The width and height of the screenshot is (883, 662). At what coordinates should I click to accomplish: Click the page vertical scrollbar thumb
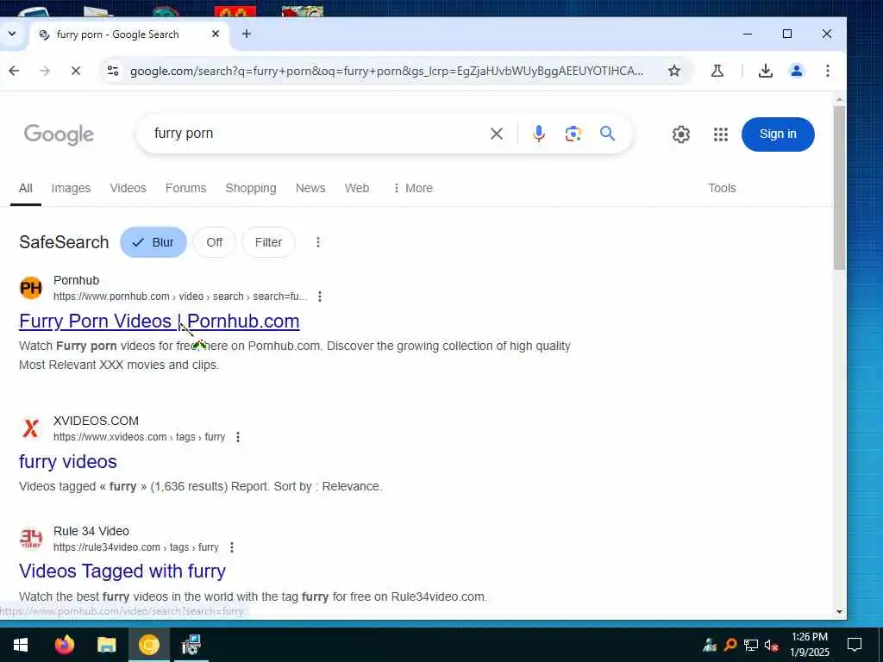839,189
